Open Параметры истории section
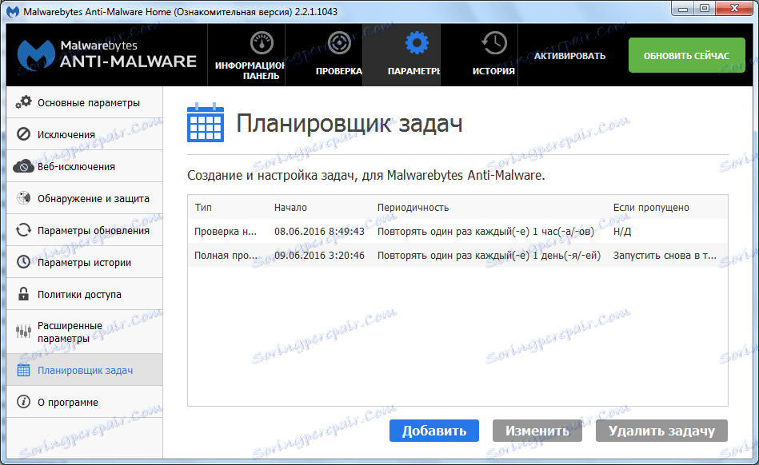 click(x=85, y=261)
